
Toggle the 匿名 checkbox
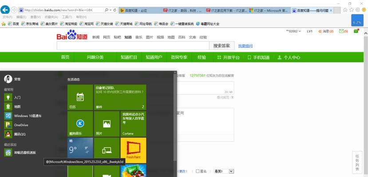tap(198, 171)
